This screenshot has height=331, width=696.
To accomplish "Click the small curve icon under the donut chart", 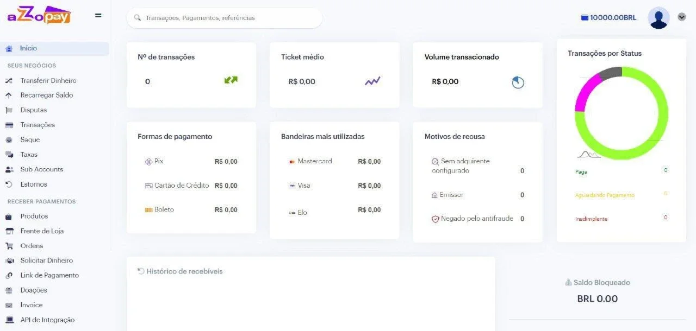I will point(589,155).
